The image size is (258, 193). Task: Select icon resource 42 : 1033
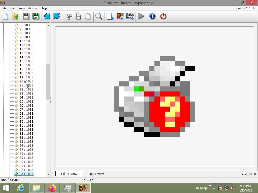(x=26, y=170)
